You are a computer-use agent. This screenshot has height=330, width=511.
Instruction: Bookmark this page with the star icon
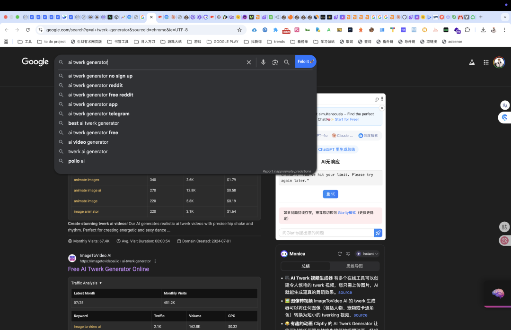pyautogui.click(x=239, y=30)
